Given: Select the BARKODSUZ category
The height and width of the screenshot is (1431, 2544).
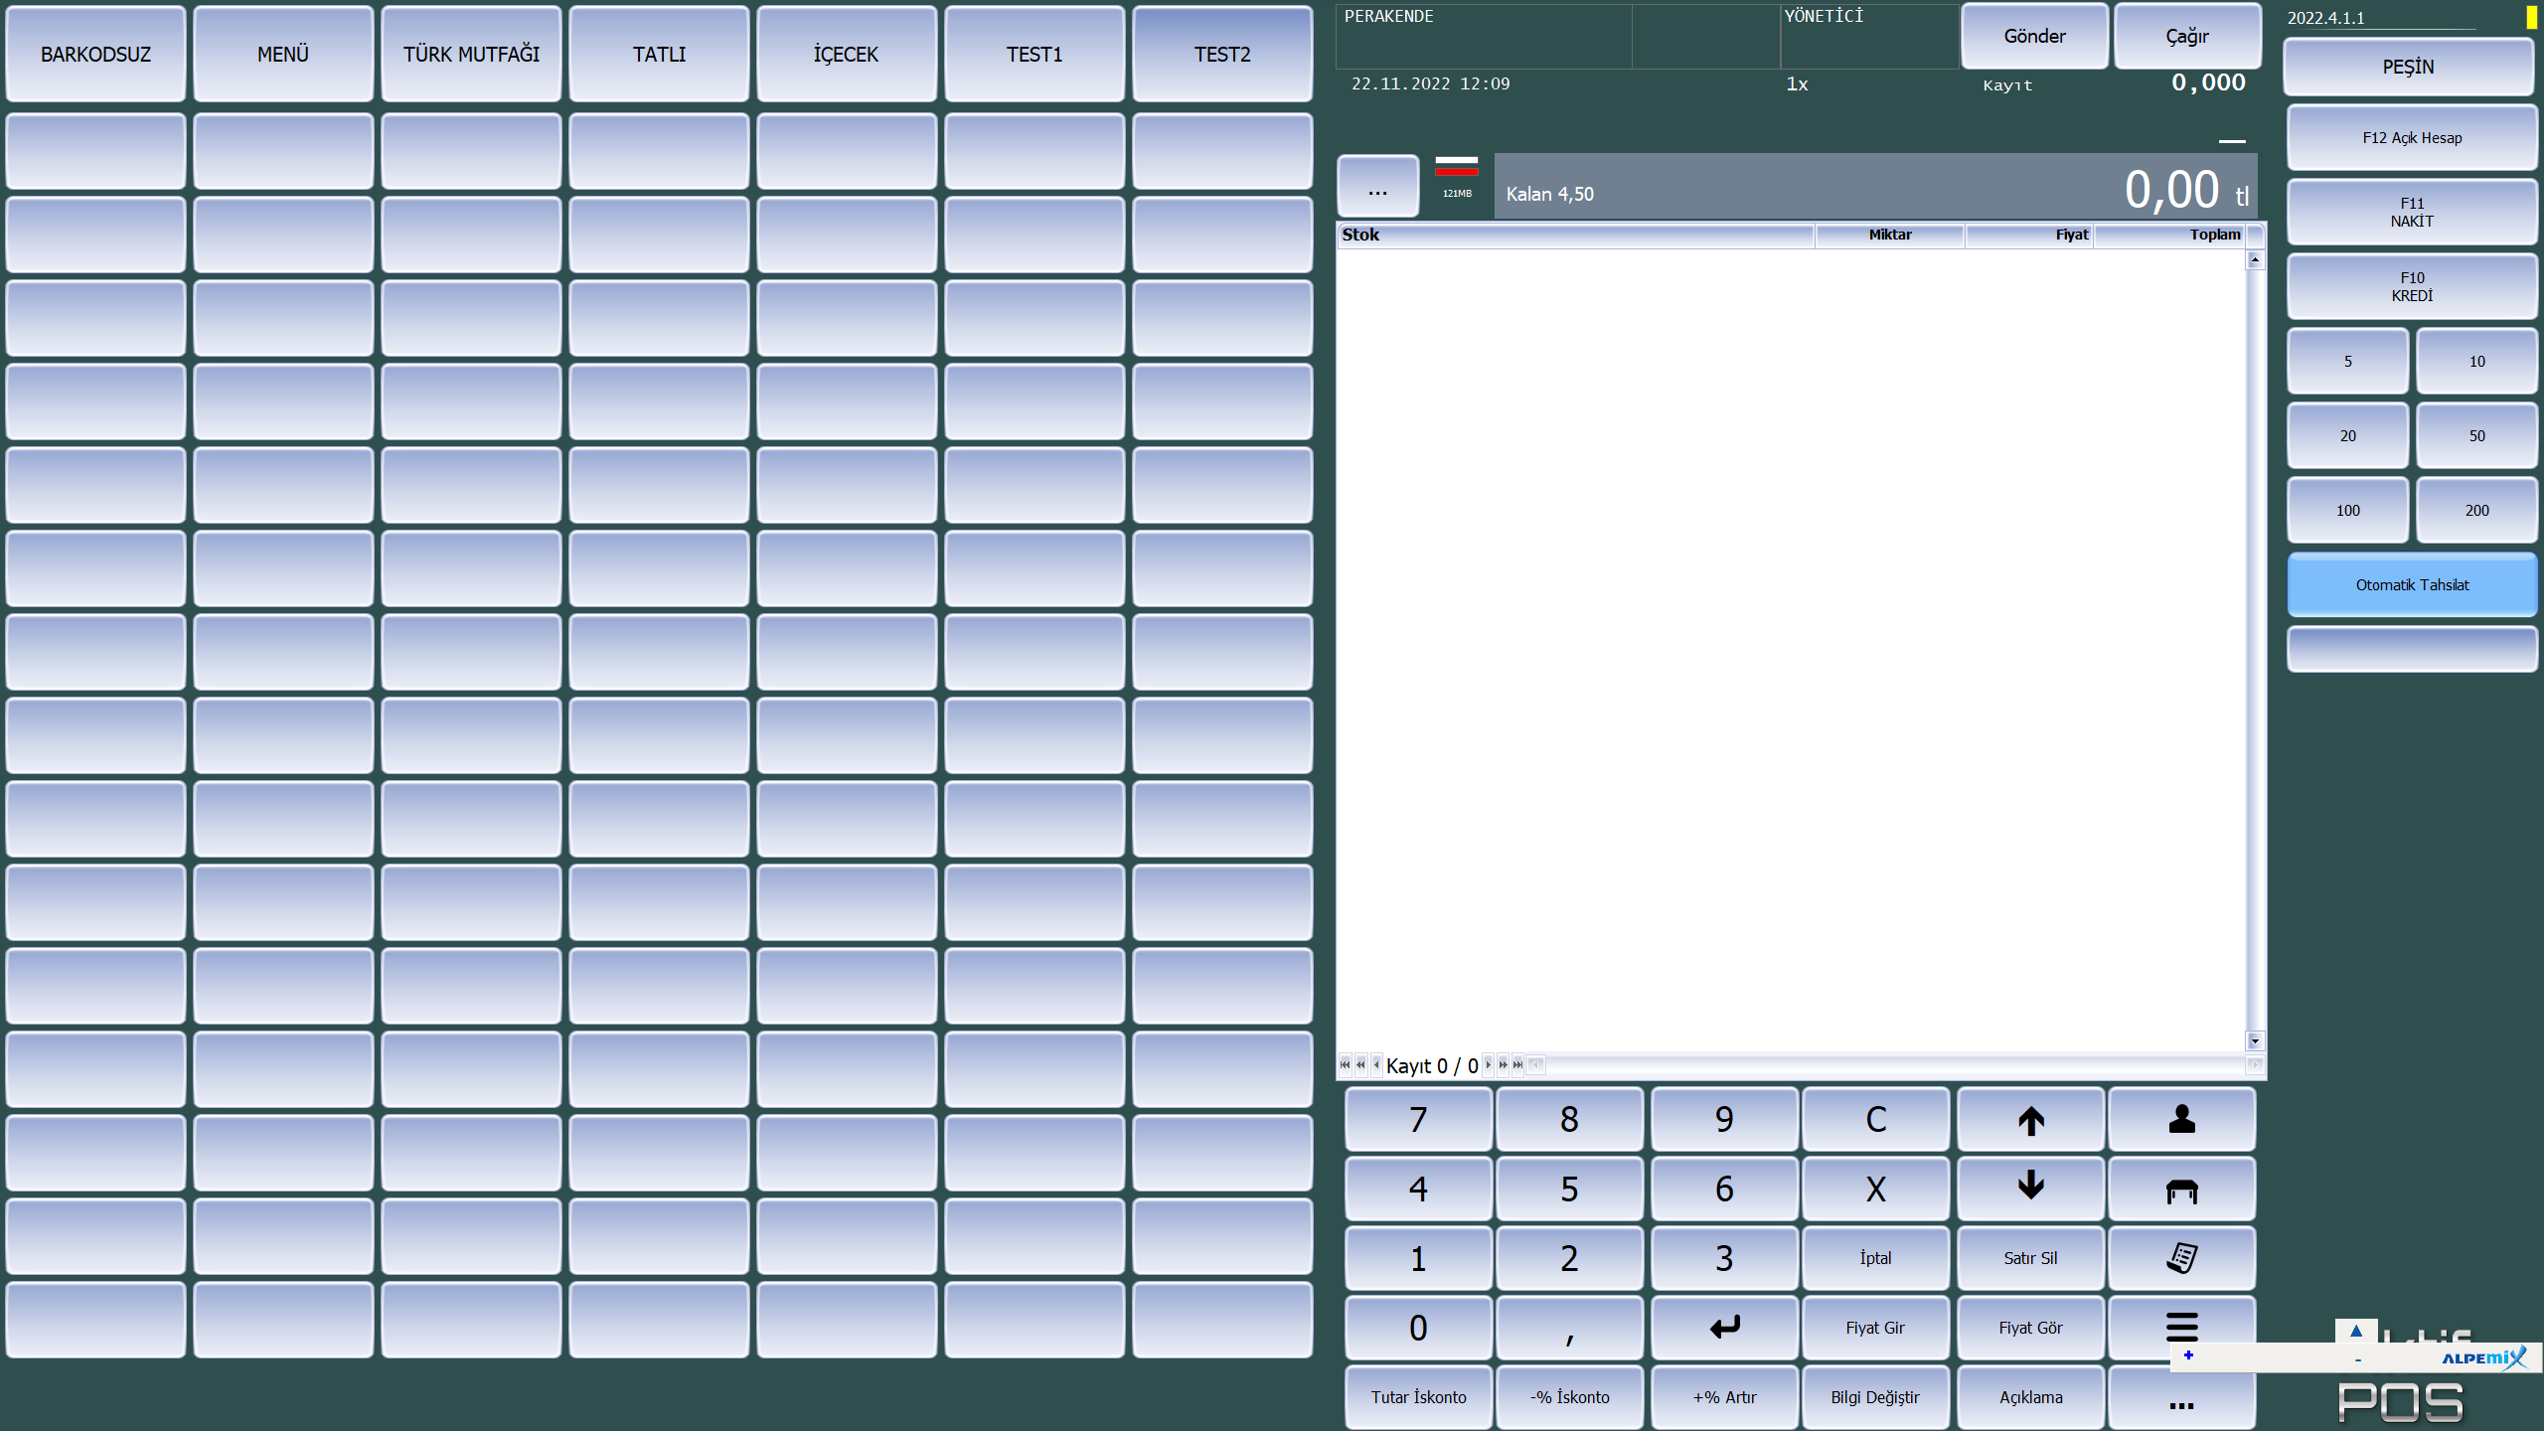Looking at the screenshot, I should coord(95,55).
